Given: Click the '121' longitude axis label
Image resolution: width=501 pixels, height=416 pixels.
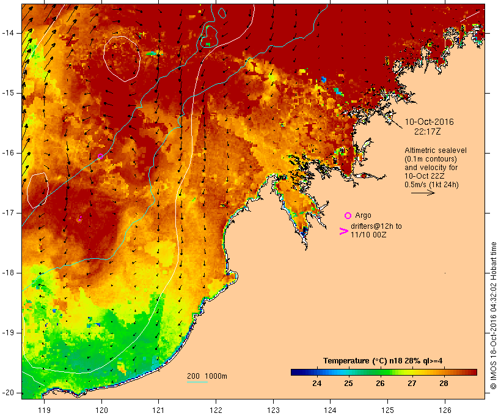Looking at the screenshot, I should point(158,410).
